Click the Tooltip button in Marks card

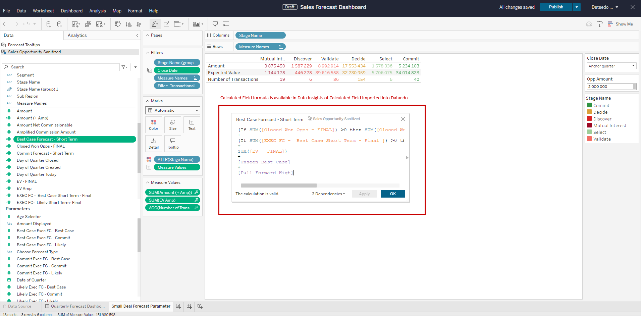(173, 144)
